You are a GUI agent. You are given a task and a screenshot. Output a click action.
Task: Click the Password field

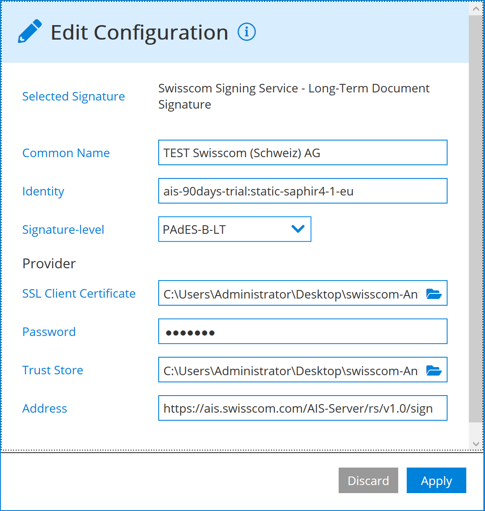(303, 331)
